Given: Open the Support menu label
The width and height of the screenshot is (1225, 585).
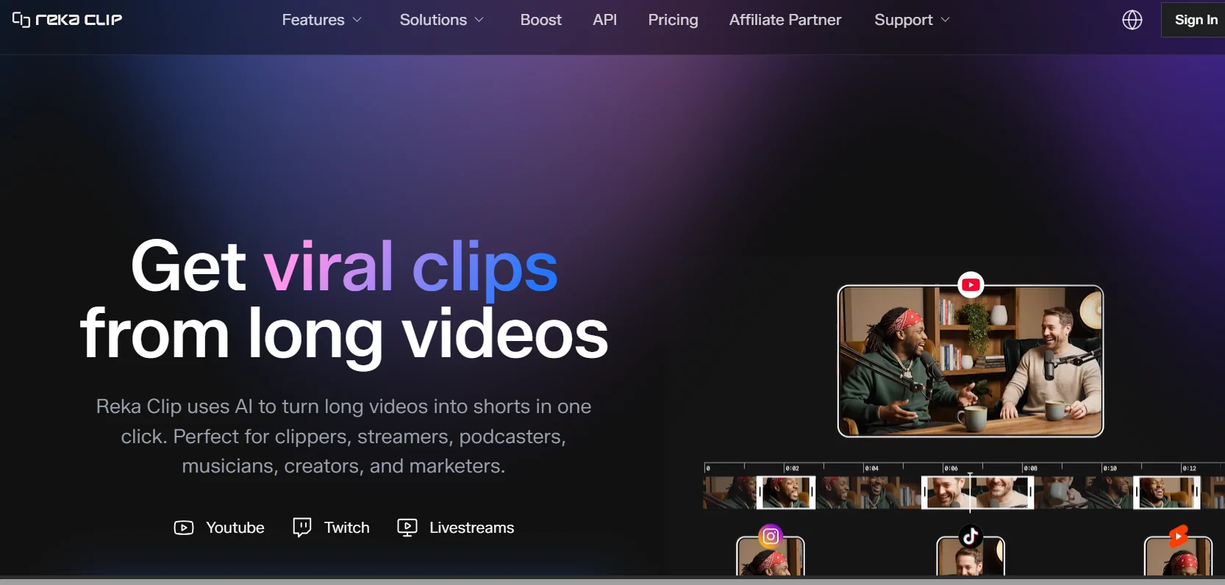Looking at the screenshot, I should (x=904, y=20).
